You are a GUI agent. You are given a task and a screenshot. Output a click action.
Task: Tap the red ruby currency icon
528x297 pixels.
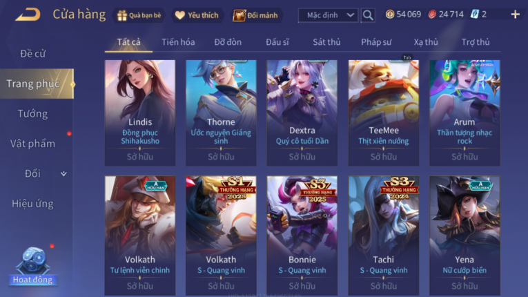pyautogui.click(x=432, y=14)
